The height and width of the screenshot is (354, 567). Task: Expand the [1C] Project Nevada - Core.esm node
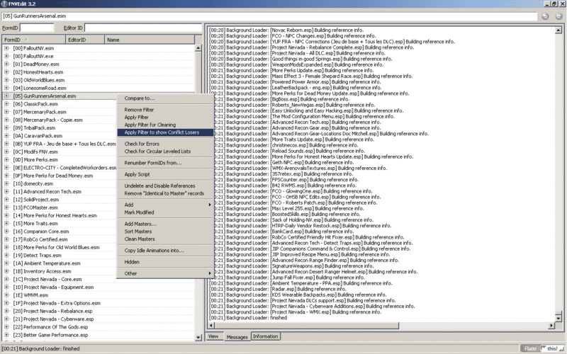click(x=6, y=279)
